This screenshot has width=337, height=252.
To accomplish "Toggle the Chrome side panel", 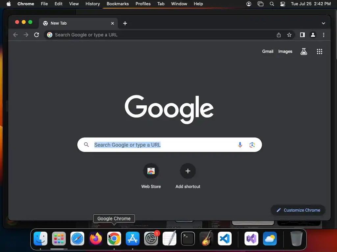I will [x=302, y=35].
